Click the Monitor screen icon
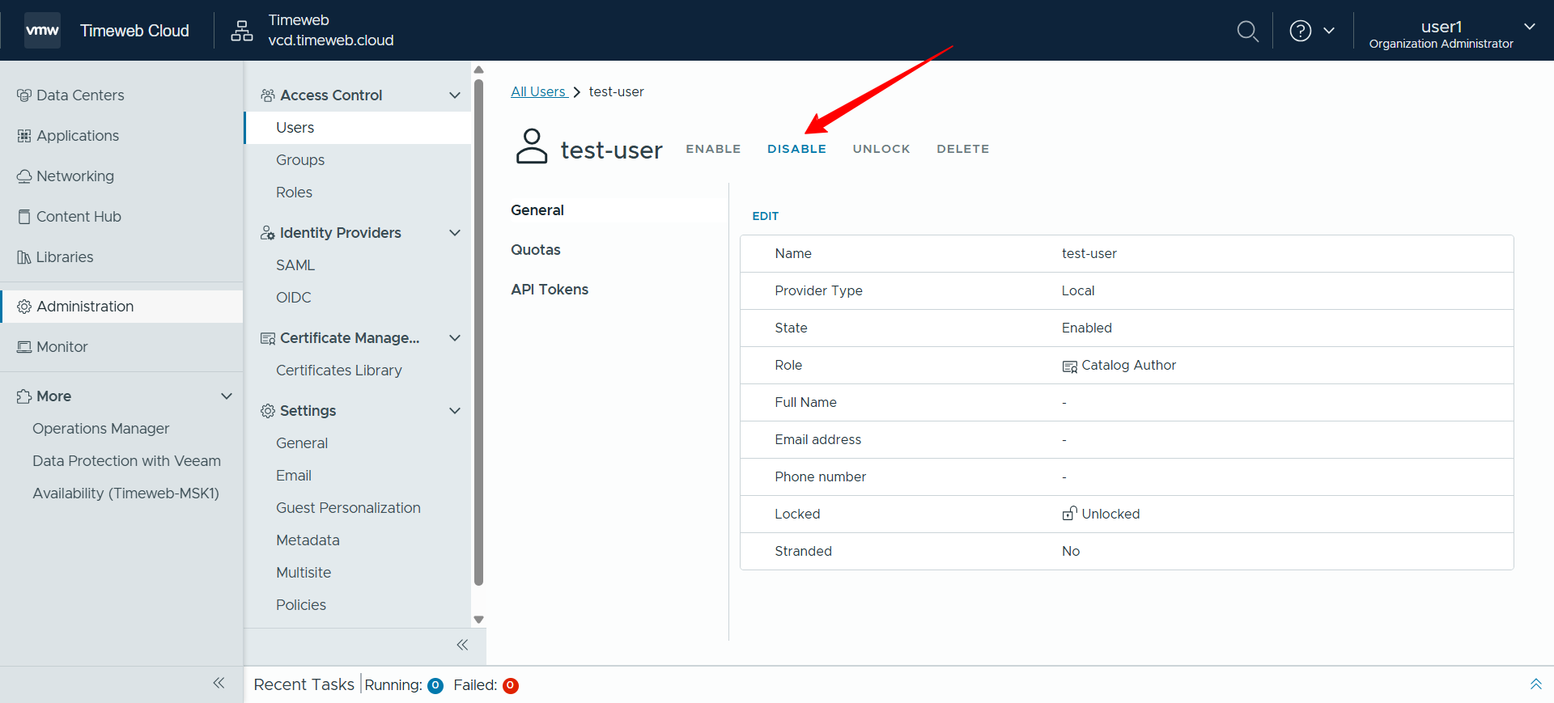 click(x=24, y=347)
